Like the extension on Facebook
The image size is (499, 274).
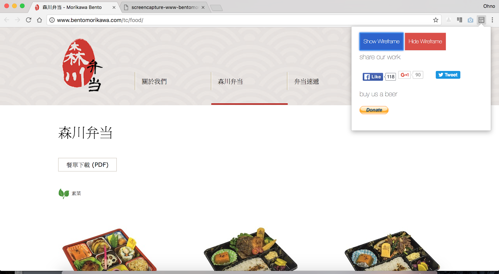[373, 77]
